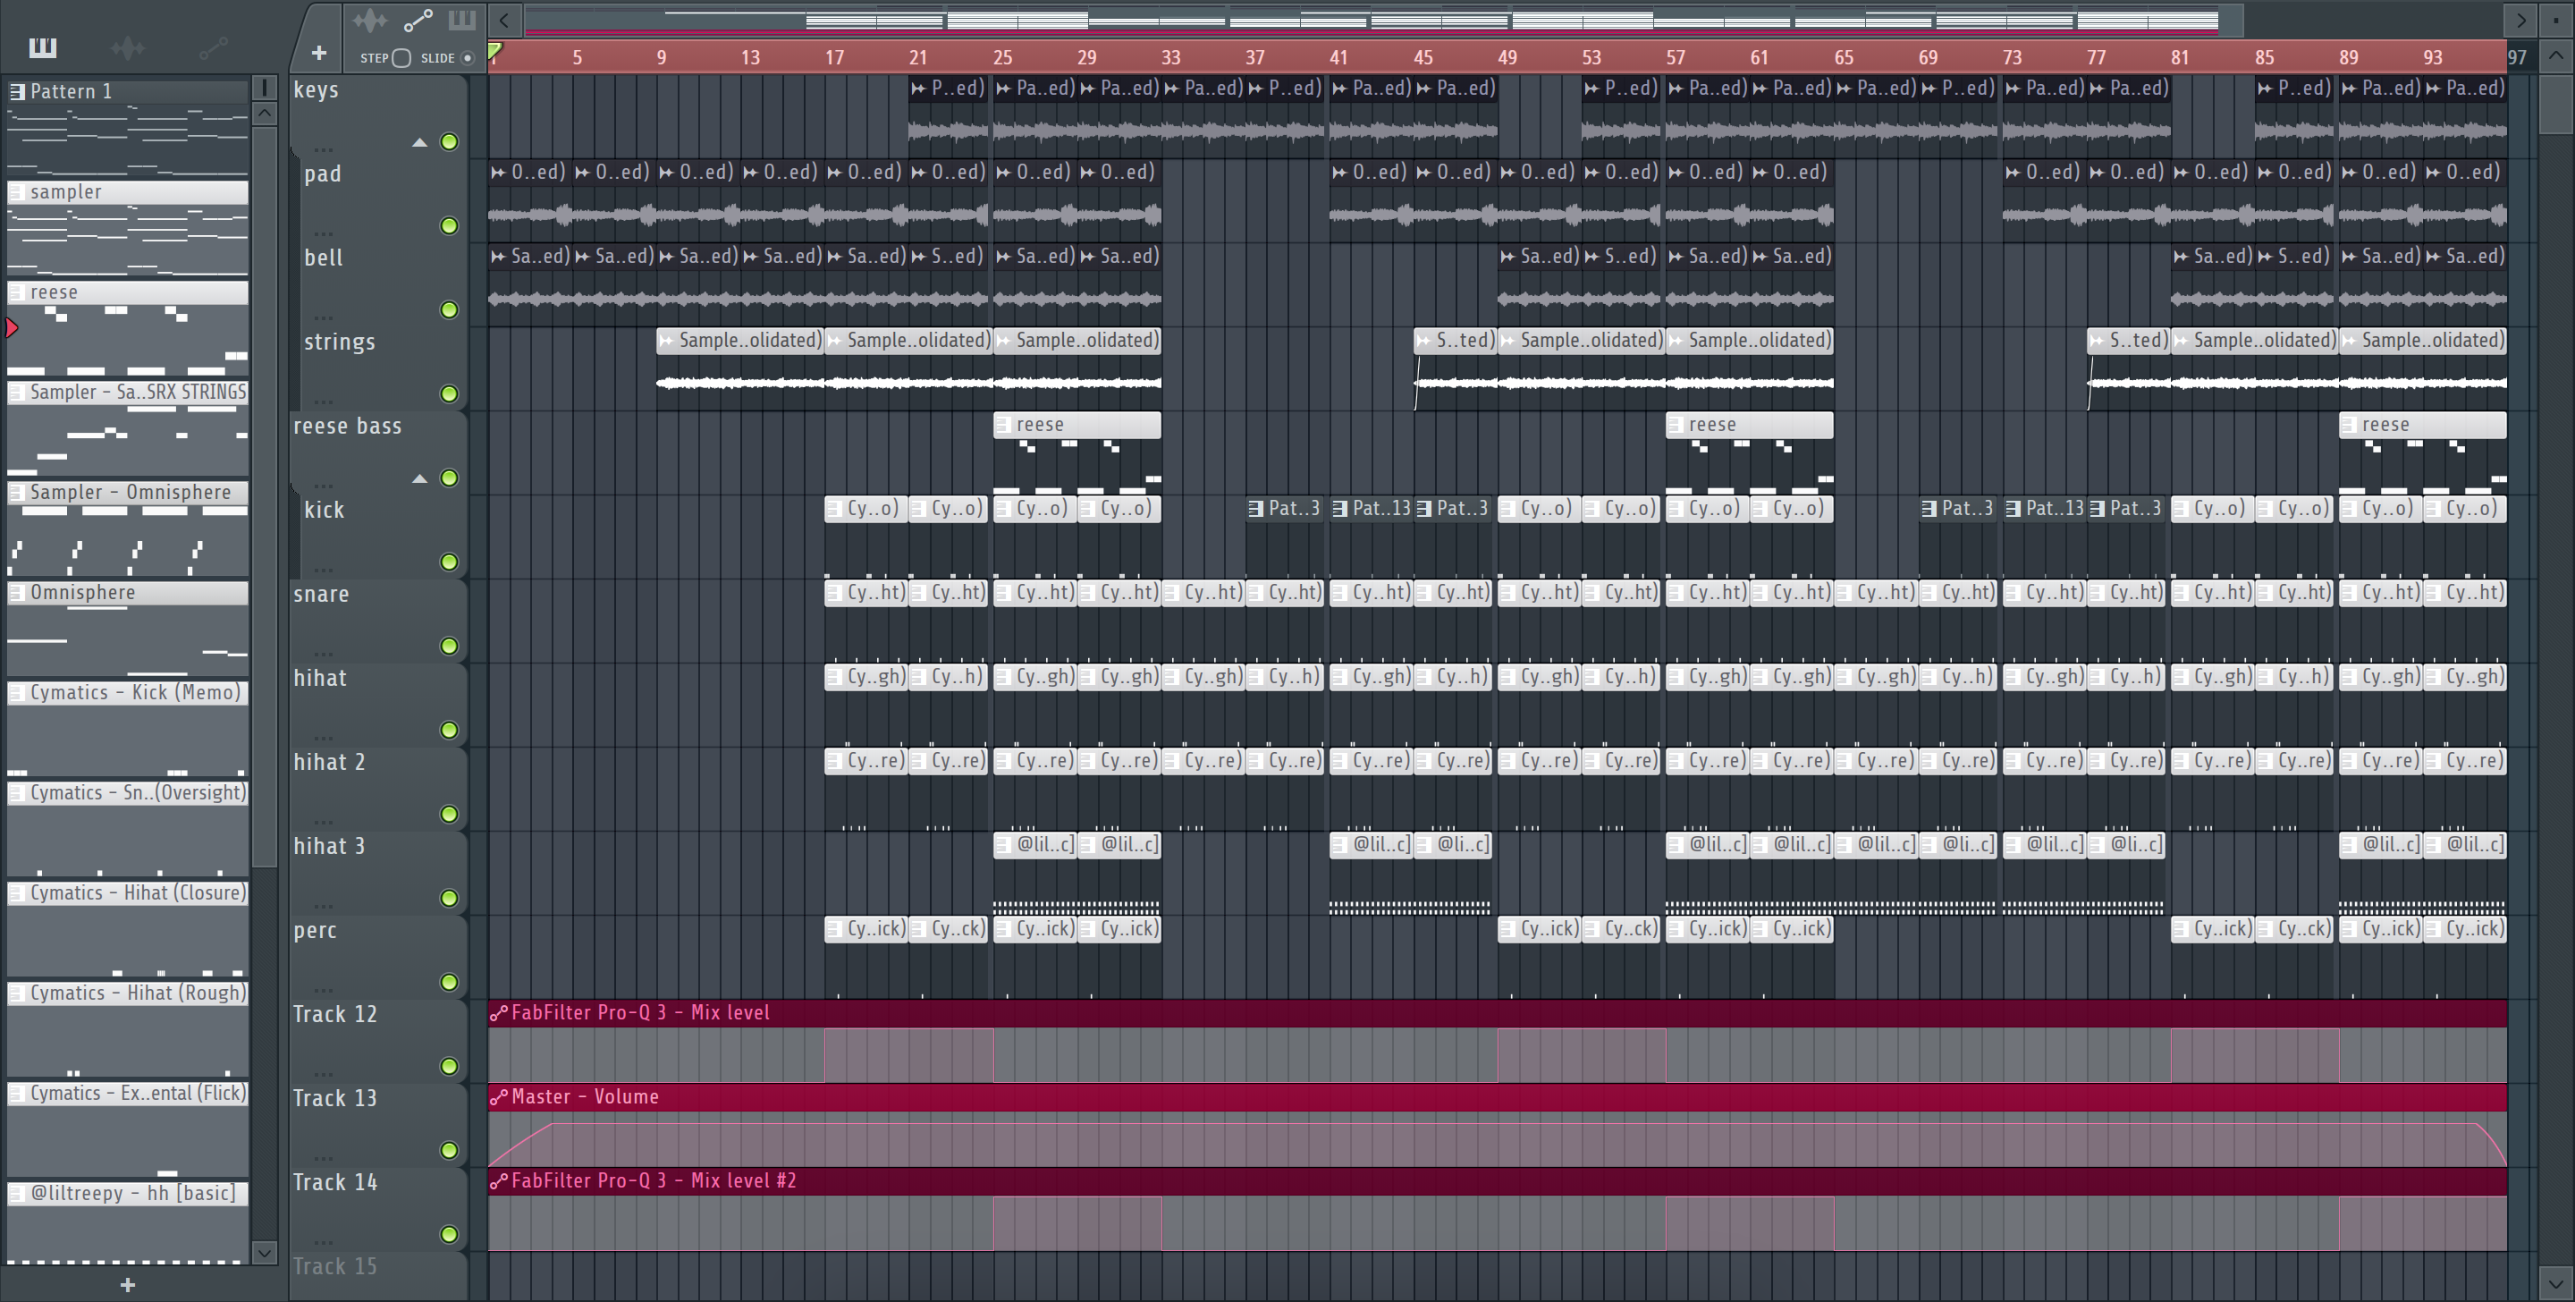Mute the strings track
Image resolution: width=2575 pixels, height=1302 pixels.
(x=450, y=394)
